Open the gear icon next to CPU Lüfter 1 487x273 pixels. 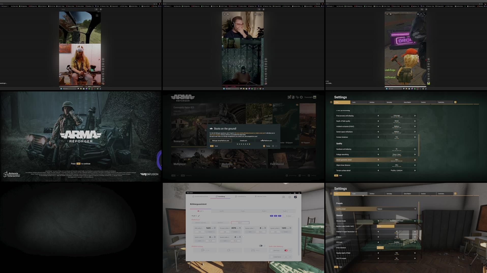215,228
